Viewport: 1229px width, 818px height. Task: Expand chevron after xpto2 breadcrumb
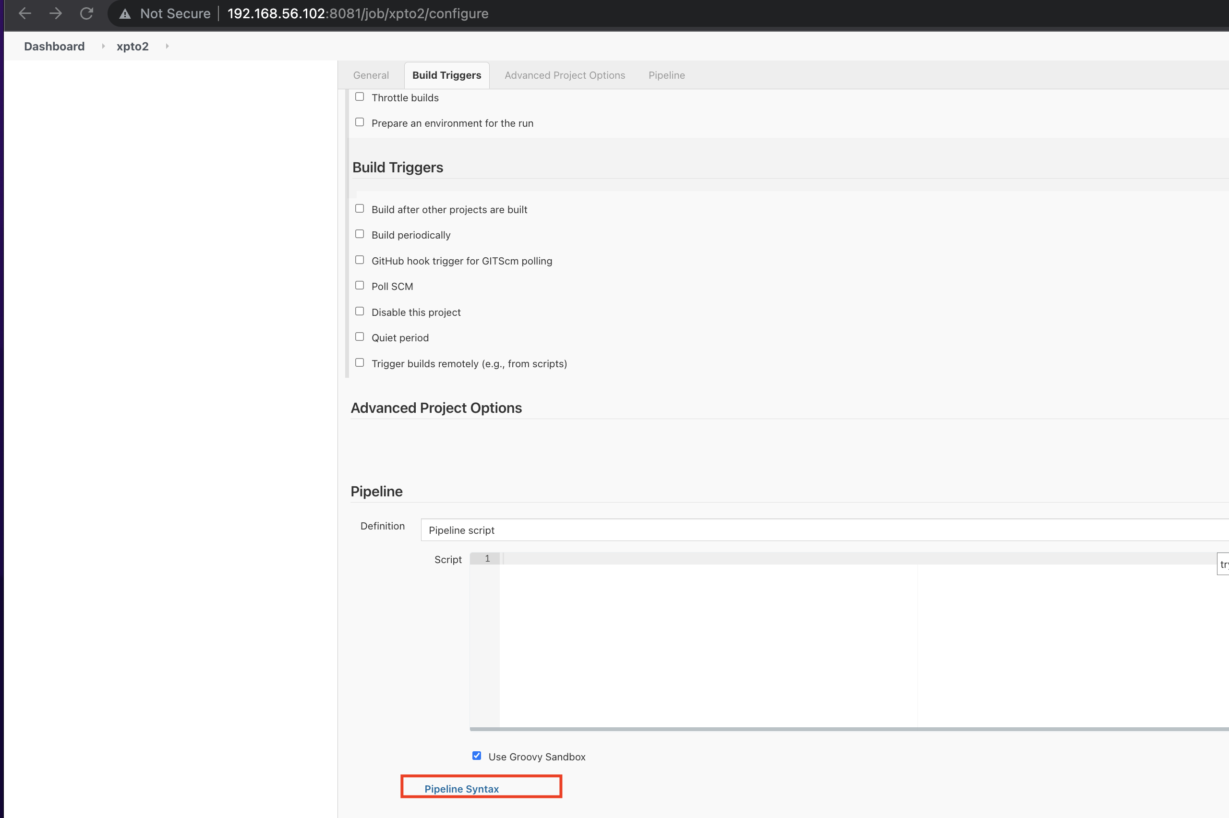tap(167, 47)
